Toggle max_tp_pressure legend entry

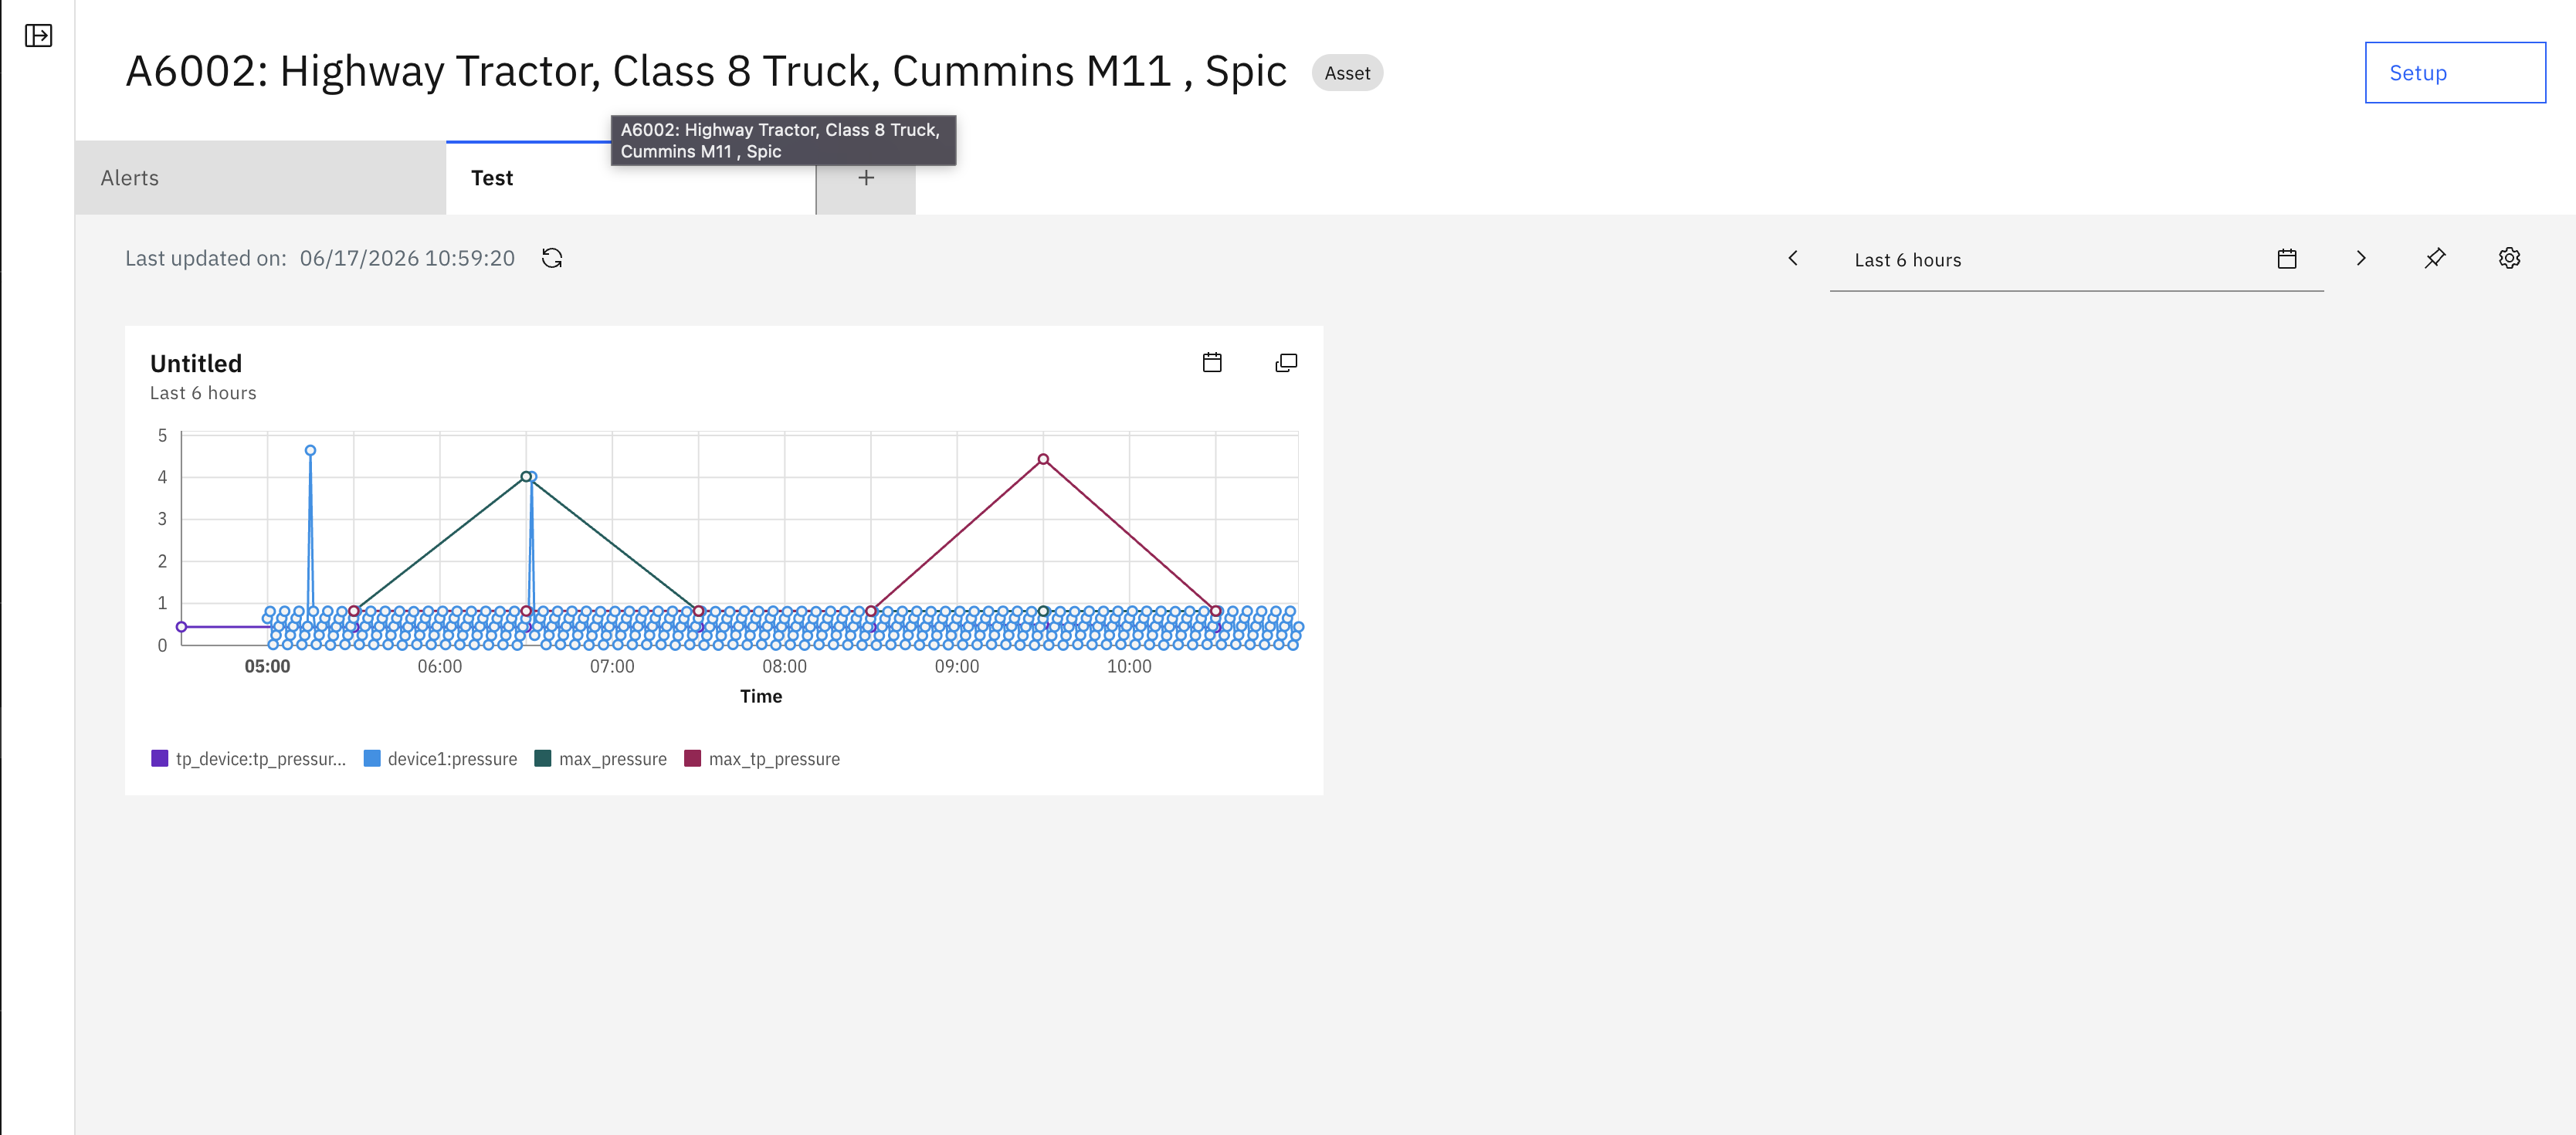click(x=762, y=759)
